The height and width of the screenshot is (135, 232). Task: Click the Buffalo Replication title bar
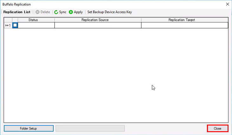click(x=95, y=4)
